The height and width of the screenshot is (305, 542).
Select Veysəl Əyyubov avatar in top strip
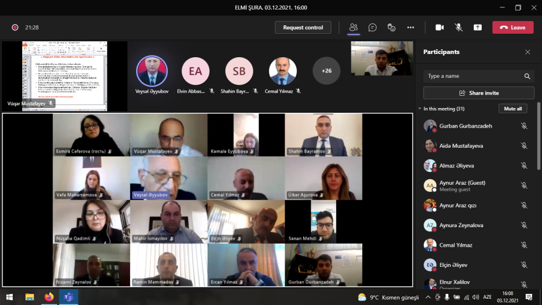point(152,71)
